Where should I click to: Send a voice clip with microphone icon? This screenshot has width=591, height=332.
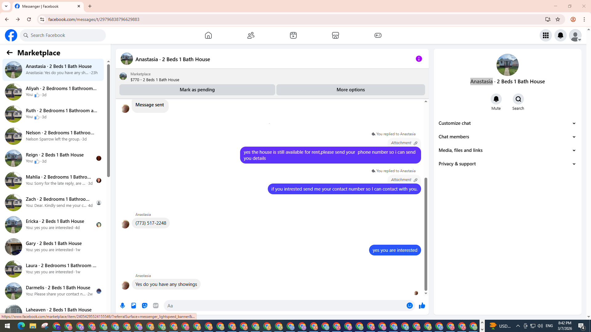[123, 306]
